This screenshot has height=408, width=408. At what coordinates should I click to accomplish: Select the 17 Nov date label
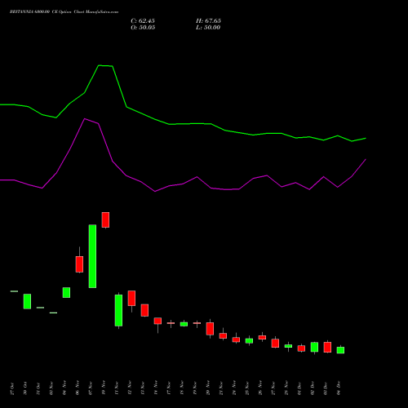[169, 388]
